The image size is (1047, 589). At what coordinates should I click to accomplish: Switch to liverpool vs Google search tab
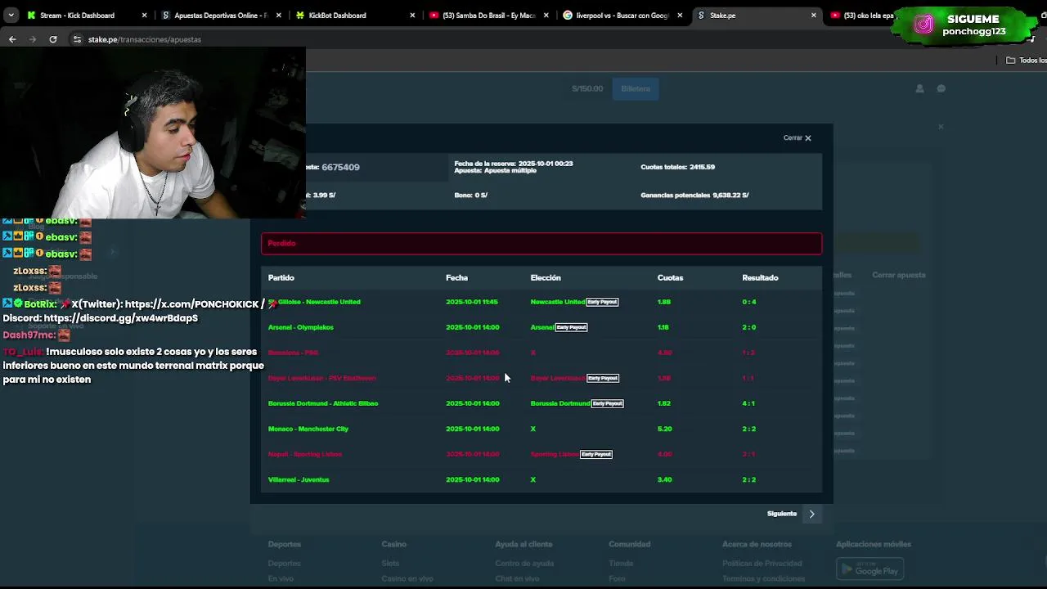pos(622,16)
